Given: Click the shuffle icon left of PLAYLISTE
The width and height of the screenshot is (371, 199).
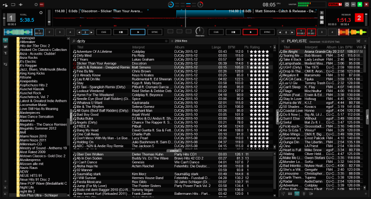Looking at the screenshot, I should (283, 41).
